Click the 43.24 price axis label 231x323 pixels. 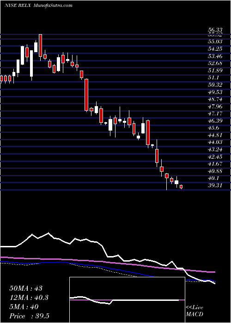(215, 150)
